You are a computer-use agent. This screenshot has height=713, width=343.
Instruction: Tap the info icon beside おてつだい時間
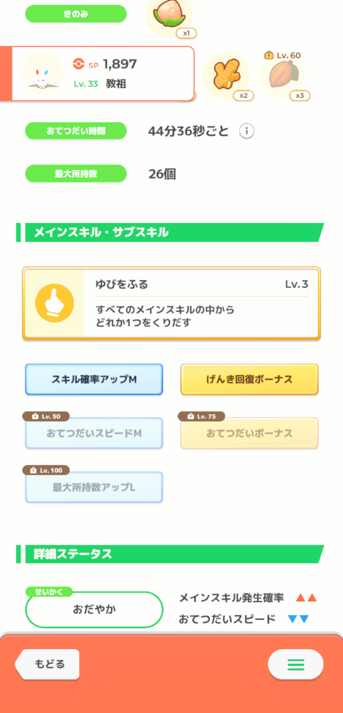(246, 131)
